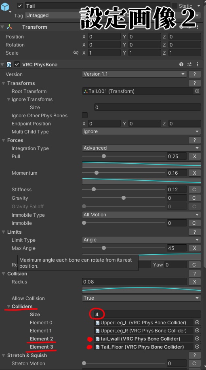Open Integration Type Advanced dropdown

pyautogui.click(x=141, y=148)
